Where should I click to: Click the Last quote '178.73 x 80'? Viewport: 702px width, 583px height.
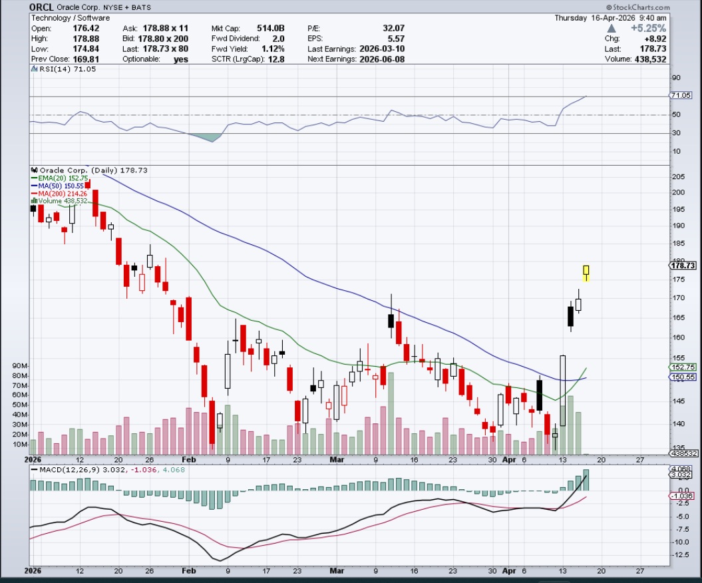click(x=163, y=49)
